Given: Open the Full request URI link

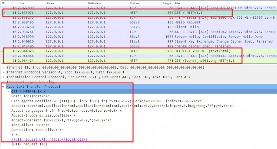Looking at the screenshot, I should (x=50, y=139).
